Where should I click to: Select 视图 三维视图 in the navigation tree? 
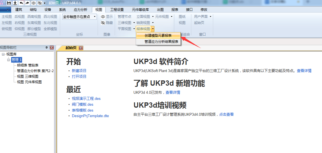click(x=28, y=76)
